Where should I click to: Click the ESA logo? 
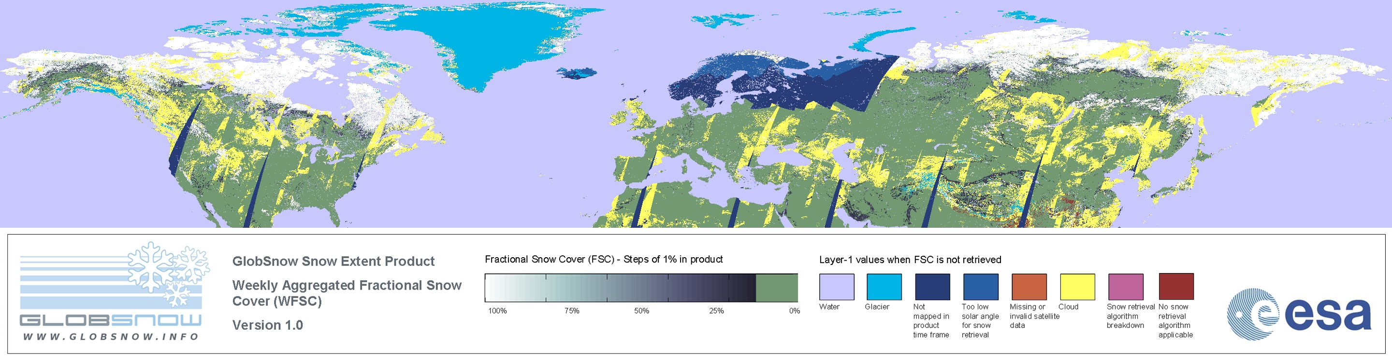click(x=1299, y=314)
